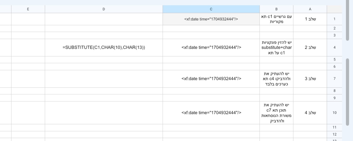Select row 8 header
Viewport: 353px width, 141px height.
pyautogui.click(x=334, y=91)
